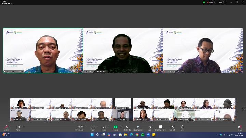Open Windows taskbar Search
246x138 pixels.
click(x=98, y=135)
